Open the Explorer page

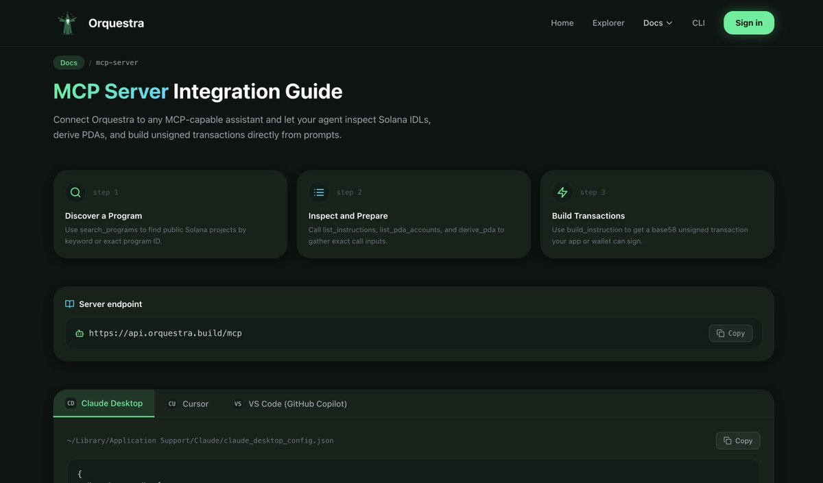[x=608, y=23]
